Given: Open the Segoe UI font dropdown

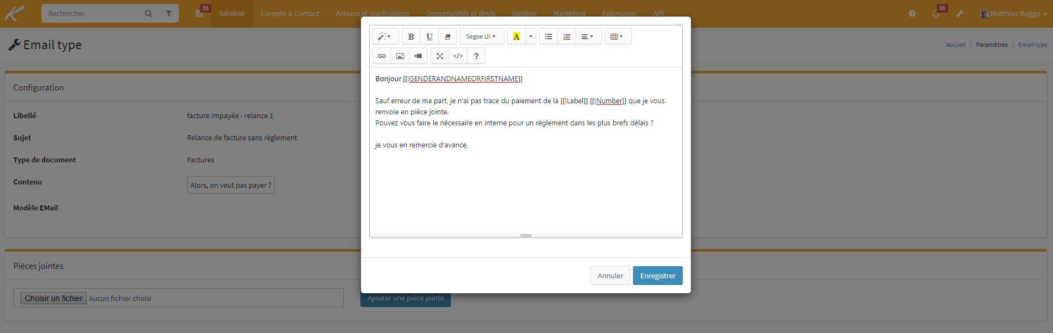Looking at the screenshot, I should click(481, 36).
